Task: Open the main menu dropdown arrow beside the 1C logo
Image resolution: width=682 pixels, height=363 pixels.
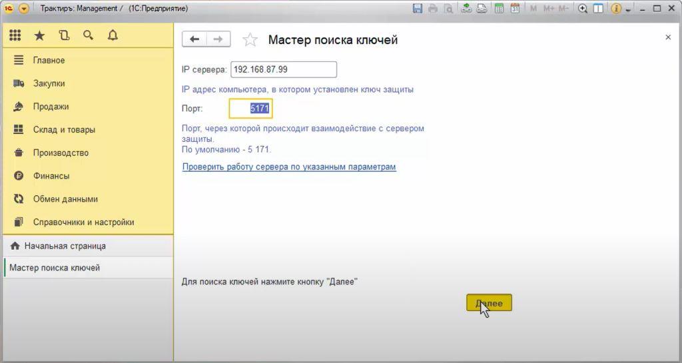Action: [x=24, y=9]
